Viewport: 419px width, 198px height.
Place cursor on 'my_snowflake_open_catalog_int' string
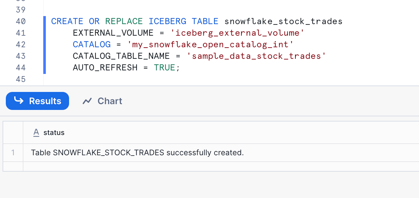point(210,45)
